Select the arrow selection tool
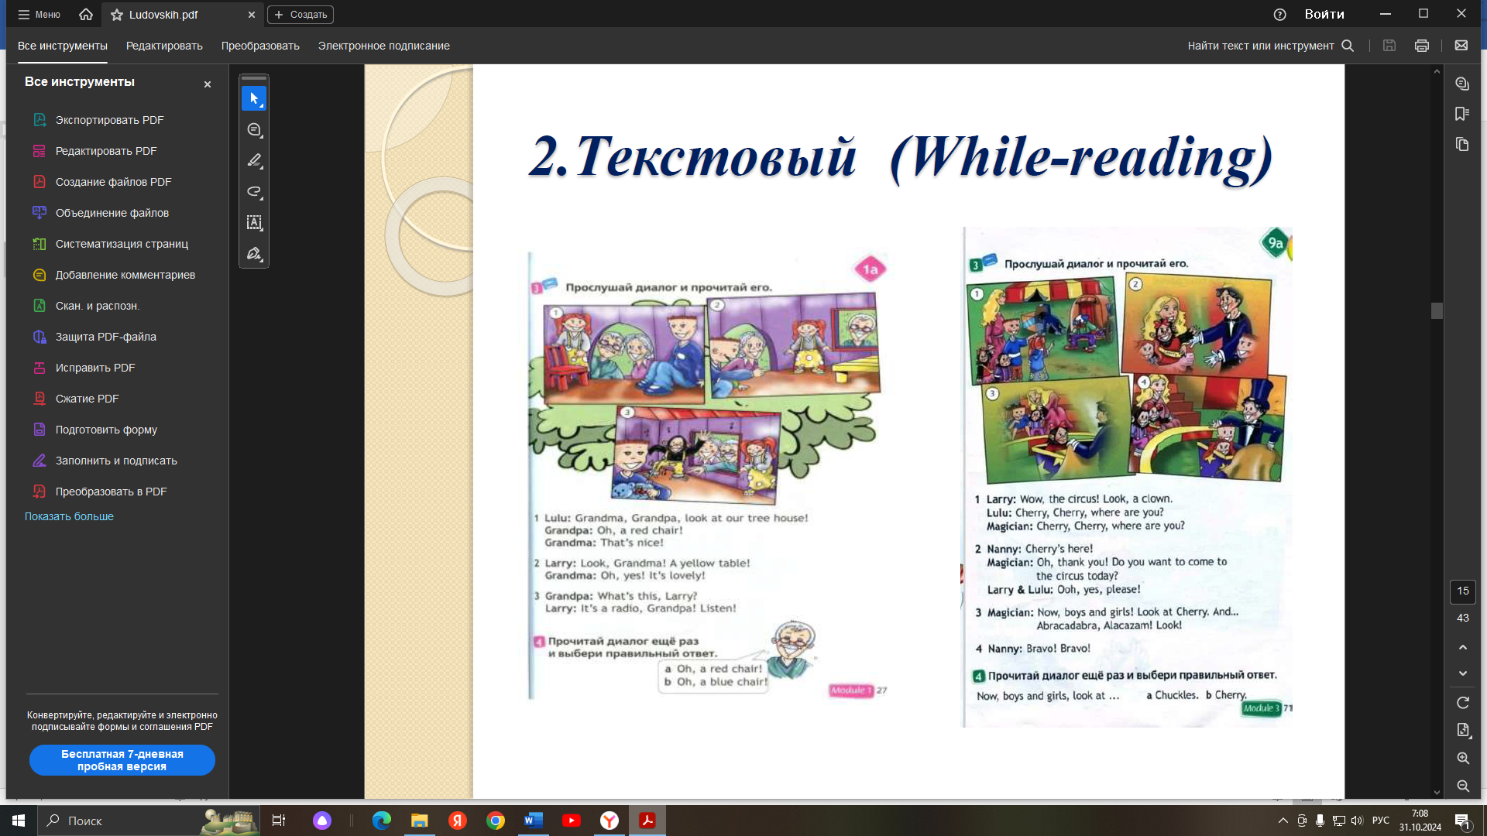This screenshot has height=836, width=1487. [254, 98]
